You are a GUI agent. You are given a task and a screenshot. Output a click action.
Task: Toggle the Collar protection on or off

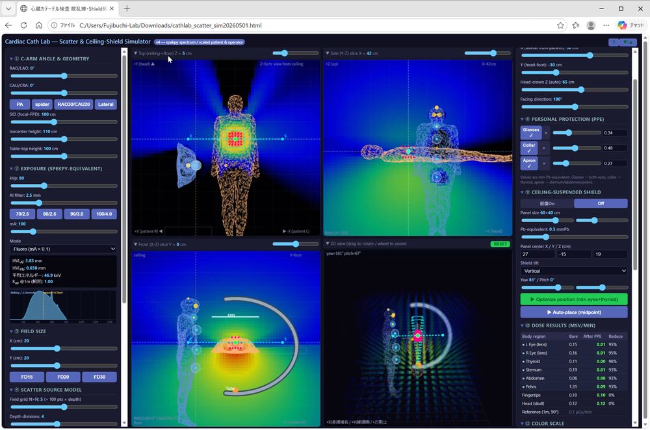(529, 148)
